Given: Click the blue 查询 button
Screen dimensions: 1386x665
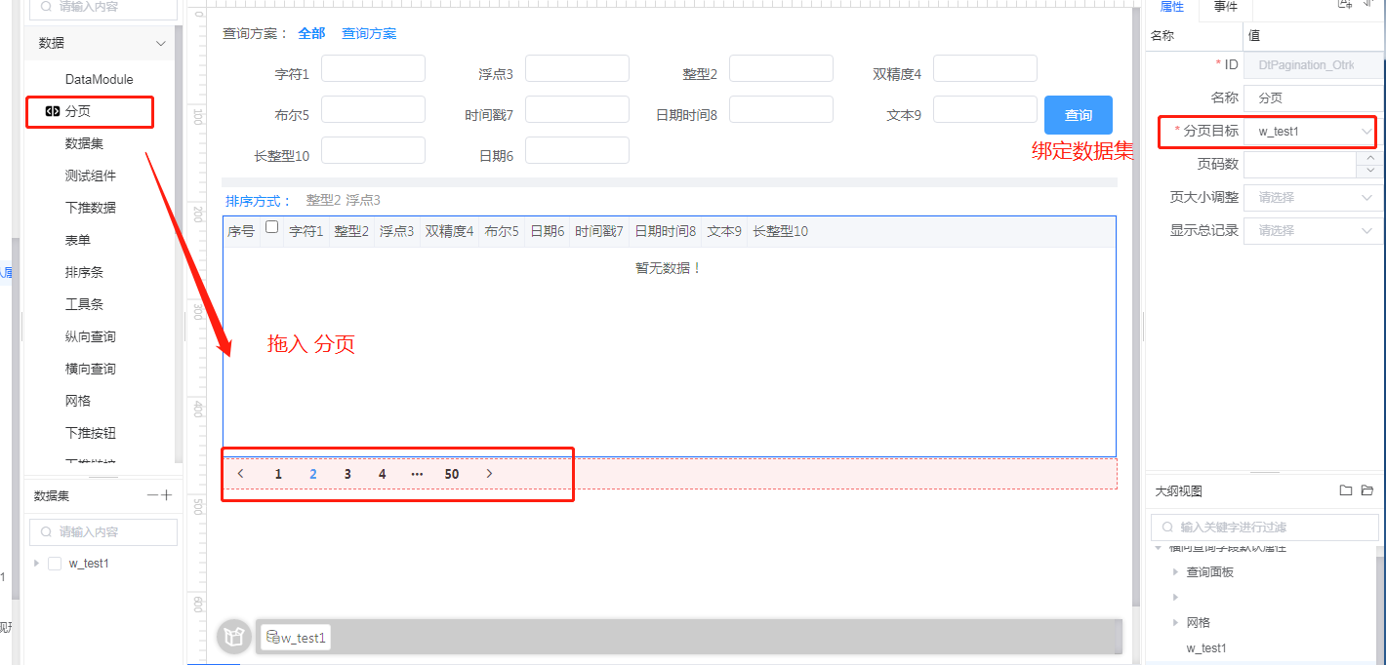Looking at the screenshot, I should click(1078, 115).
